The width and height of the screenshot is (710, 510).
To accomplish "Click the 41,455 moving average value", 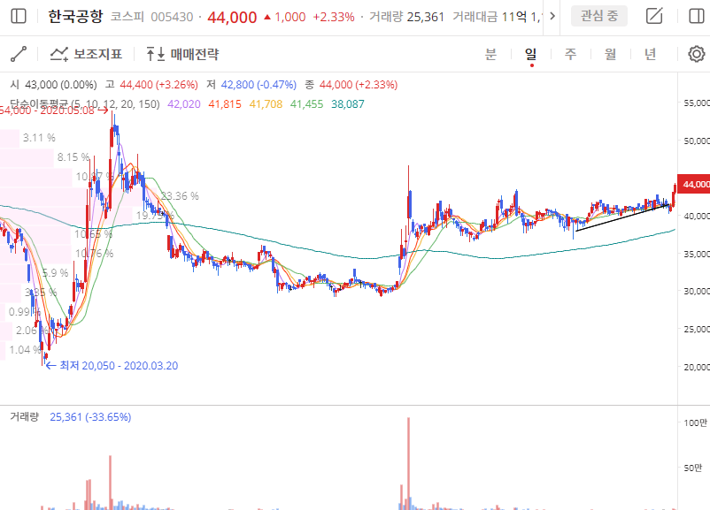I will [306, 104].
